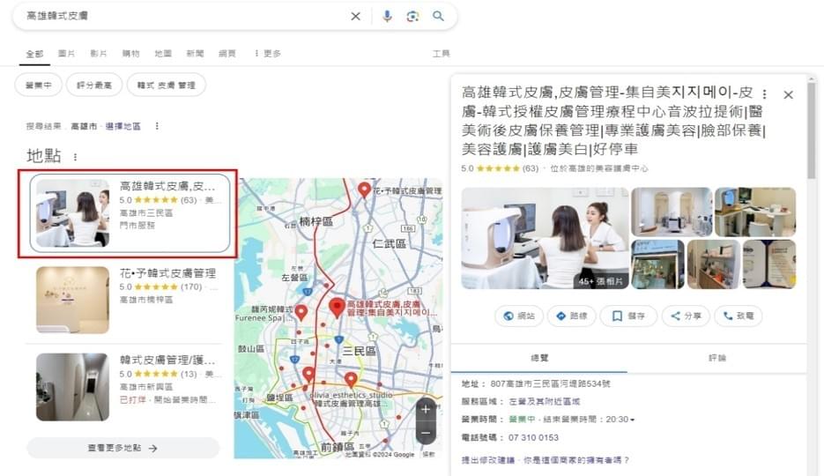This screenshot has width=824, height=476.
Task: Switch to the 圖片 tab
Action: 66,54
